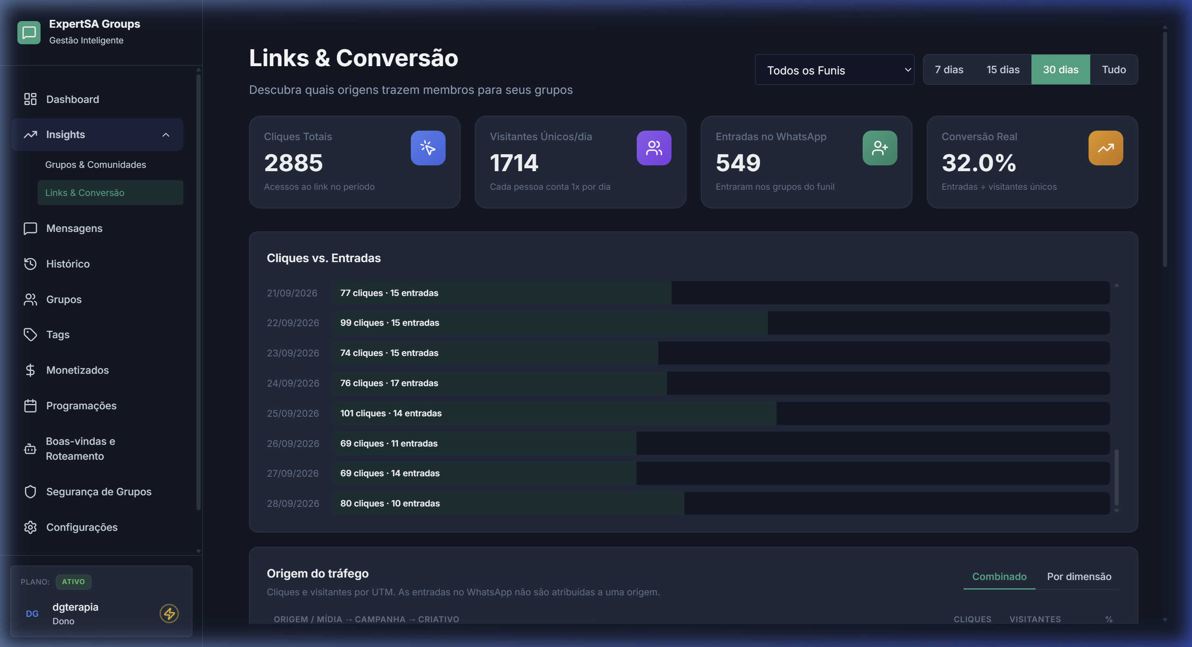Screen dimensions: 1192x647
Task: Click the lightning bolt icon next to dgterapia
Action: click(x=169, y=614)
